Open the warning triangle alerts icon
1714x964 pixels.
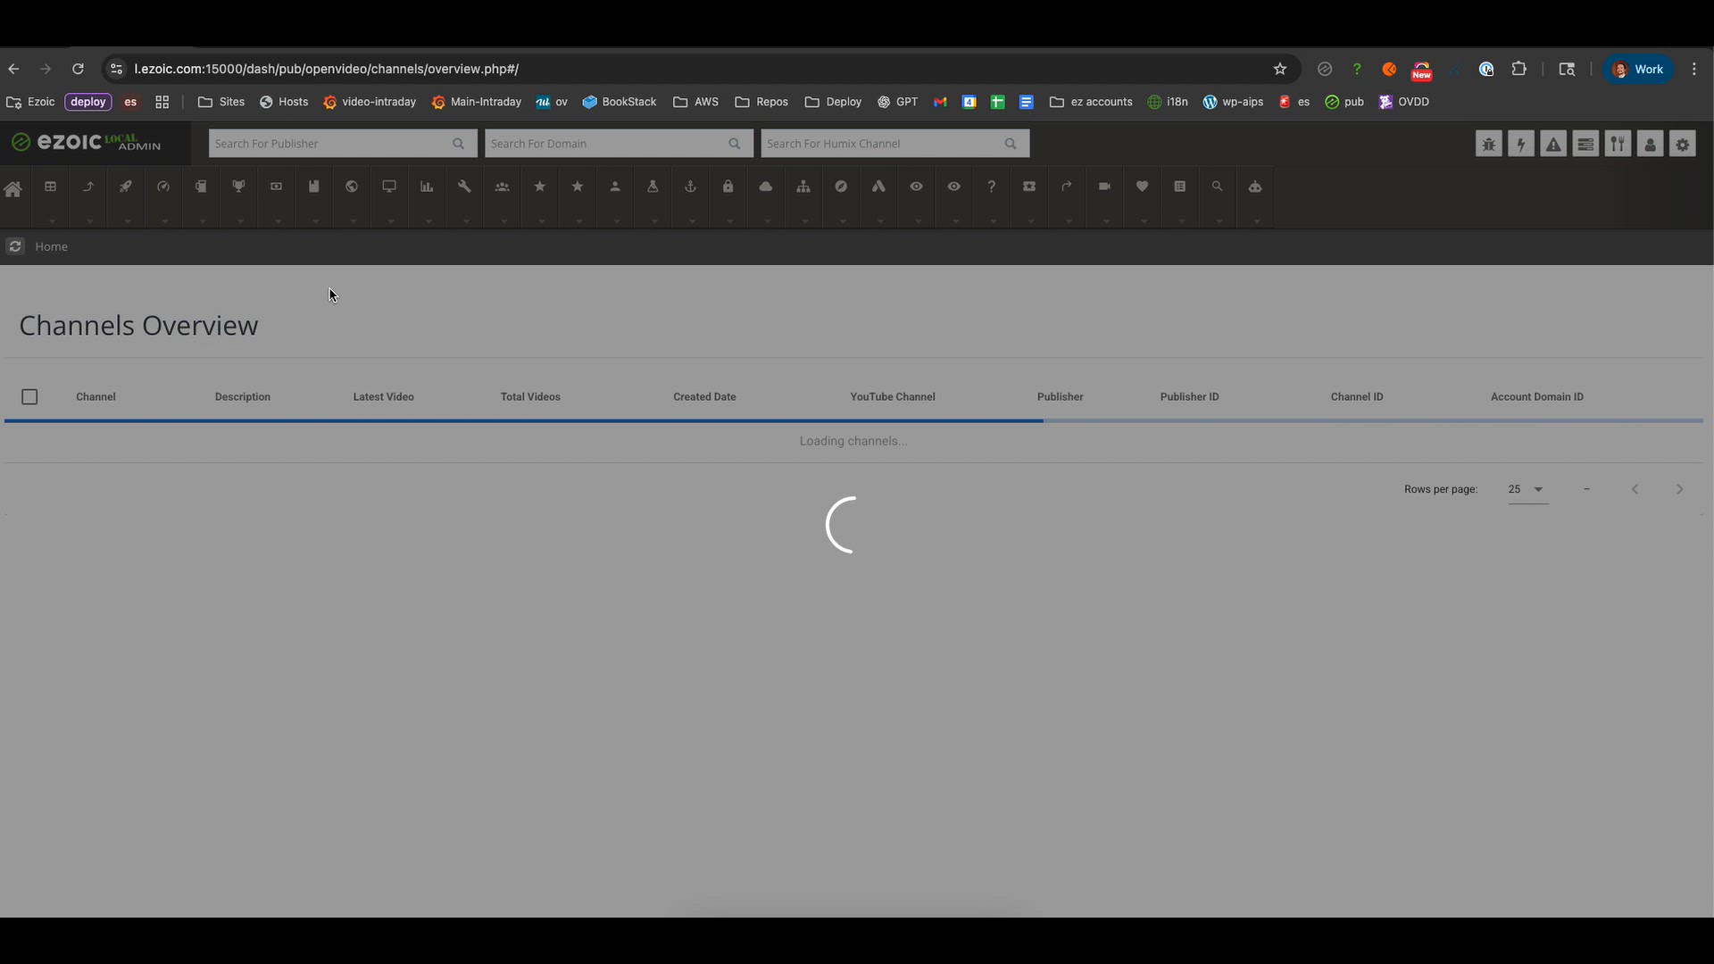tap(1553, 144)
